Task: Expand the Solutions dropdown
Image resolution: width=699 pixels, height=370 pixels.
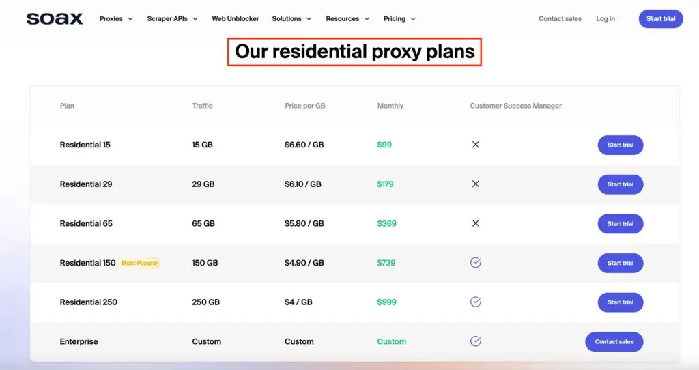Action: click(x=291, y=18)
